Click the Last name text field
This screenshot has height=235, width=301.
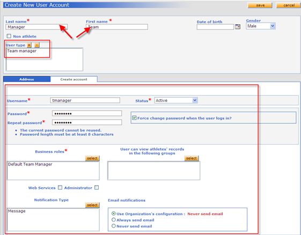[x=36, y=27]
